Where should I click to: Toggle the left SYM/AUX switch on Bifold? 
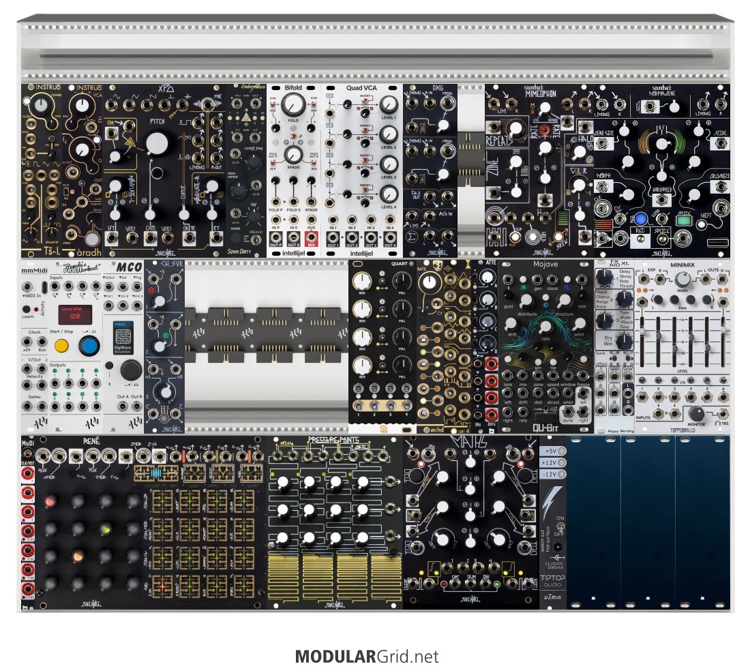point(273,106)
